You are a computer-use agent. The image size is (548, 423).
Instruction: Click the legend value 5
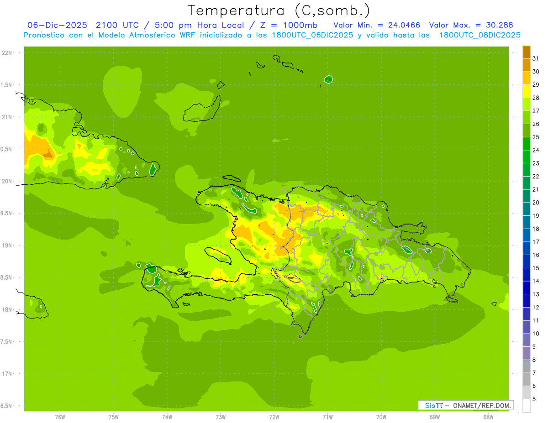(535, 399)
